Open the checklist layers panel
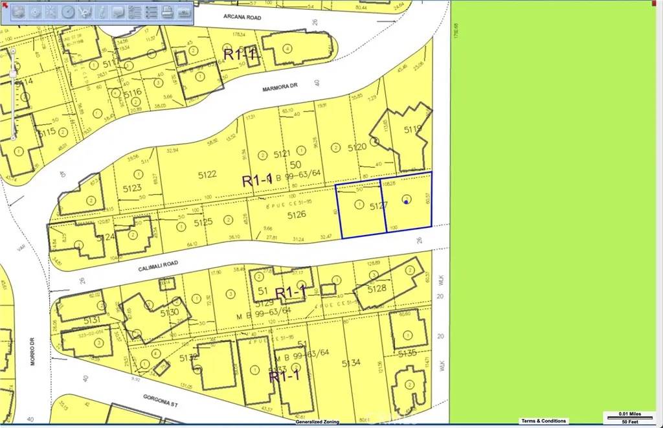 pos(135,13)
